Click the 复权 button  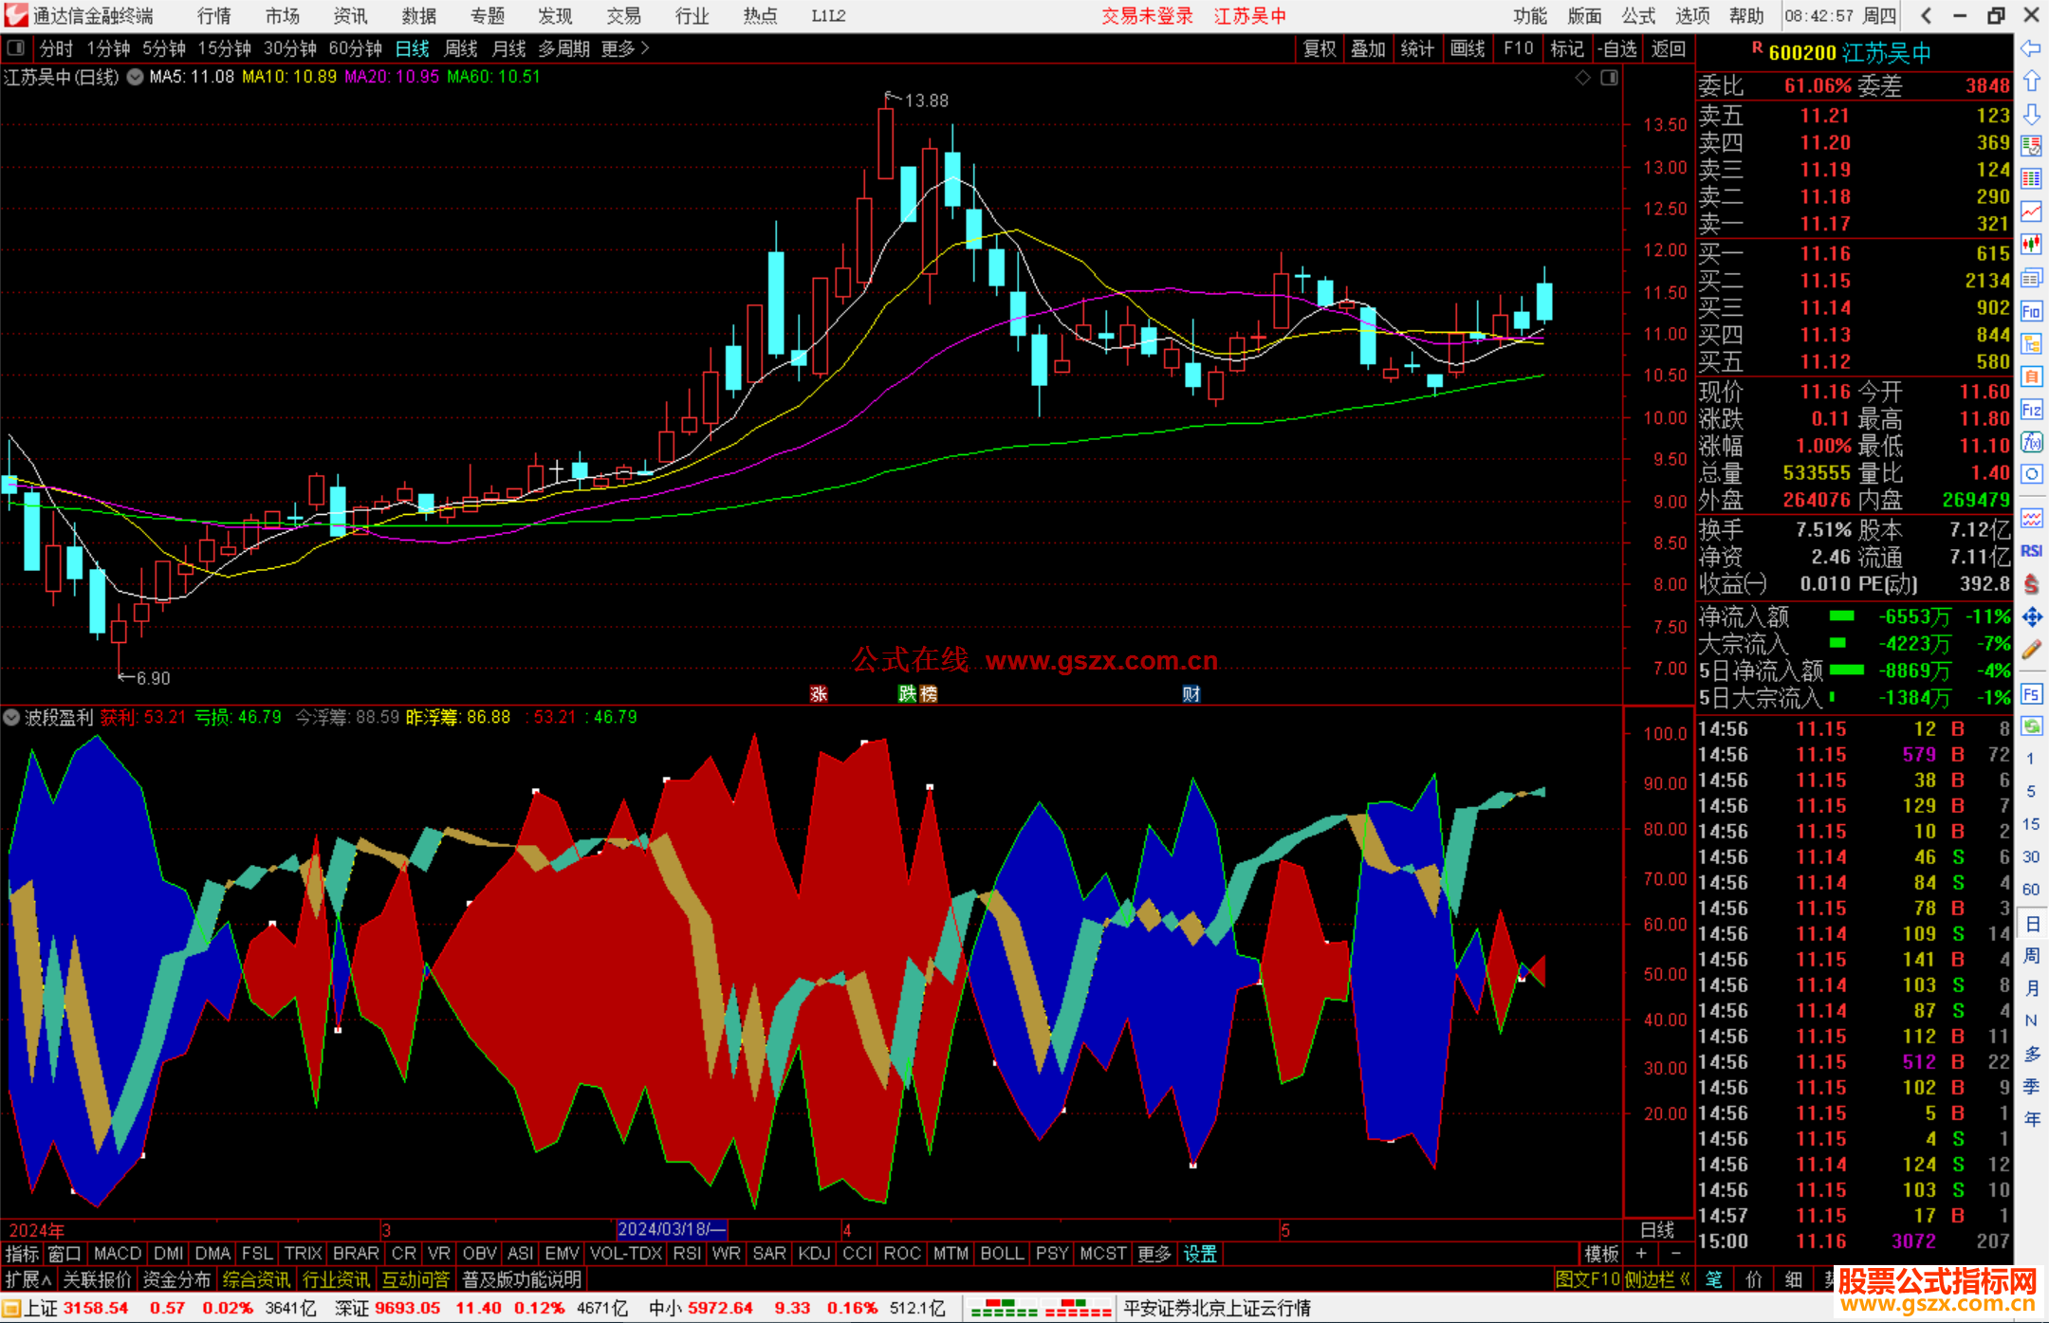1319,48
